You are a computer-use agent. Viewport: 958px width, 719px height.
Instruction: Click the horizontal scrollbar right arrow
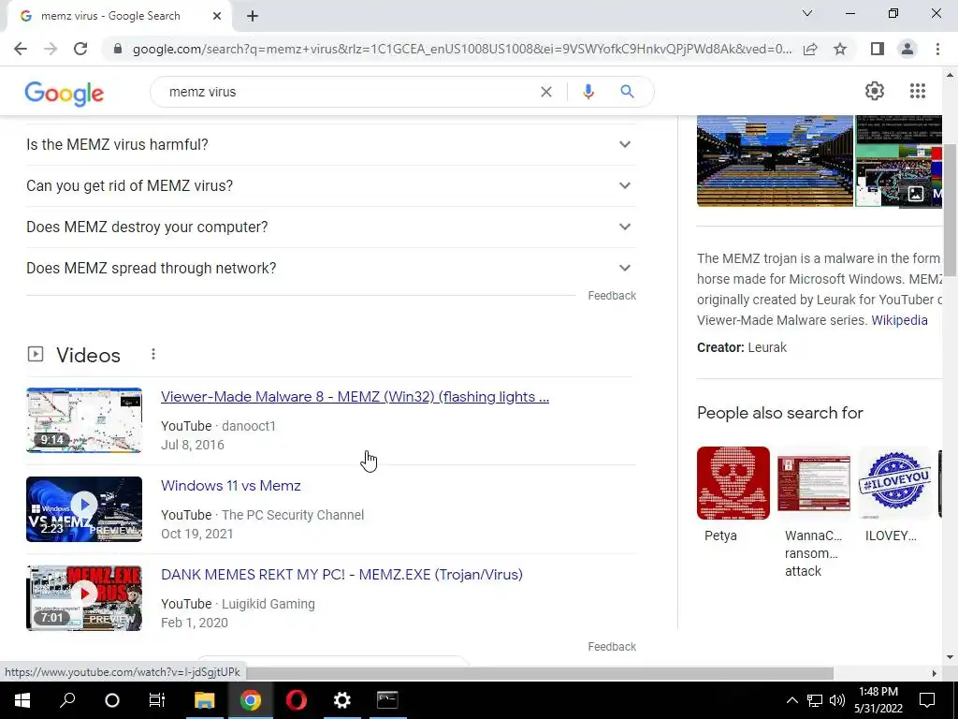(934, 673)
